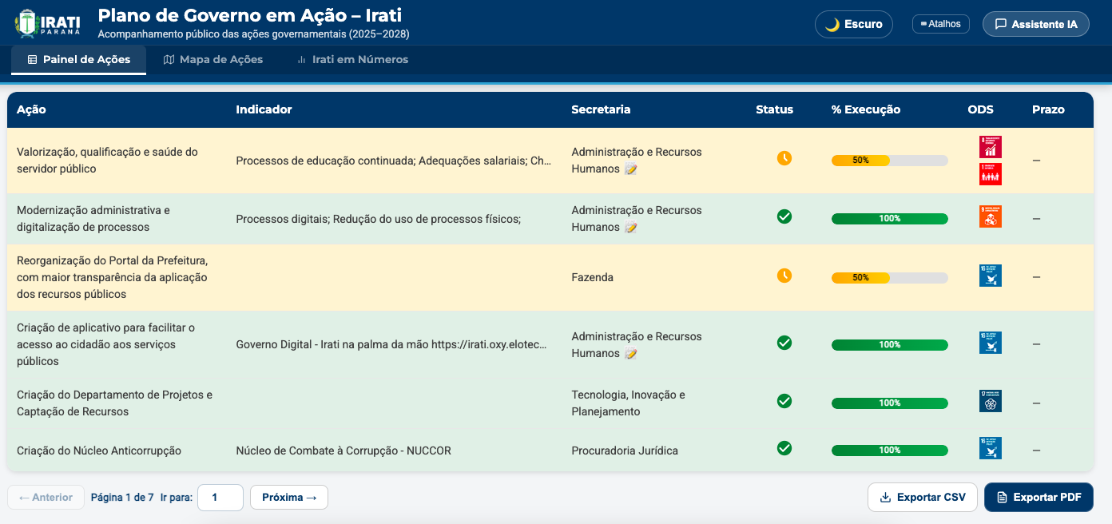1112x524 pixels.
Task: Click the red ODS badge on Valorização do servidor row
Action: (x=990, y=146)
